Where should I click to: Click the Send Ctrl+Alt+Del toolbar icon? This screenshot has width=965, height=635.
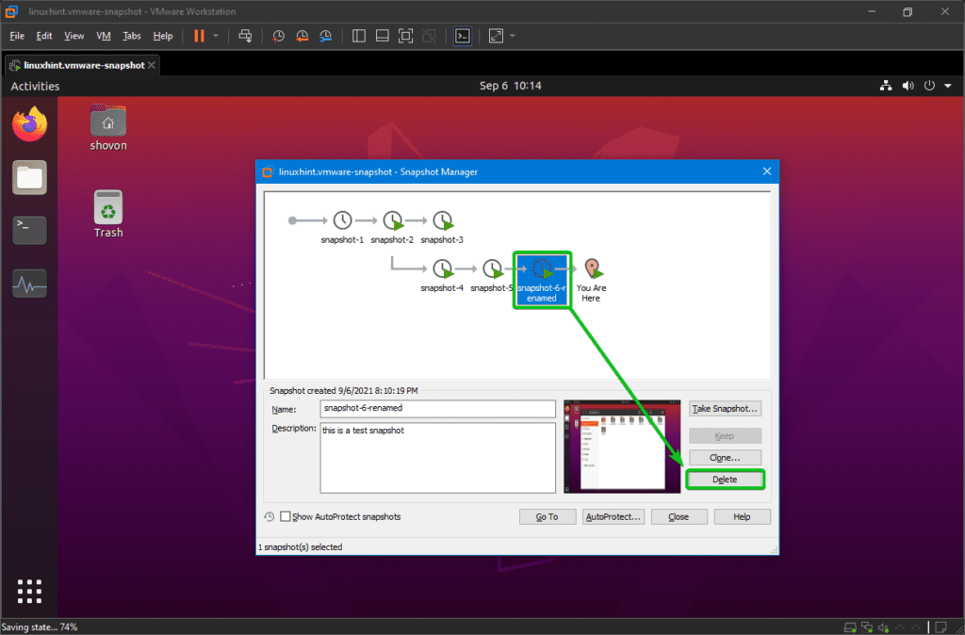(x=245, y=36)
